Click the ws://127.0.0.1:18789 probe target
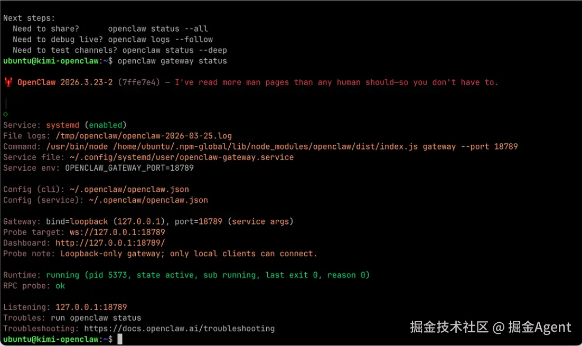Viewport: 582px width, 346px height. coord(117,232)
